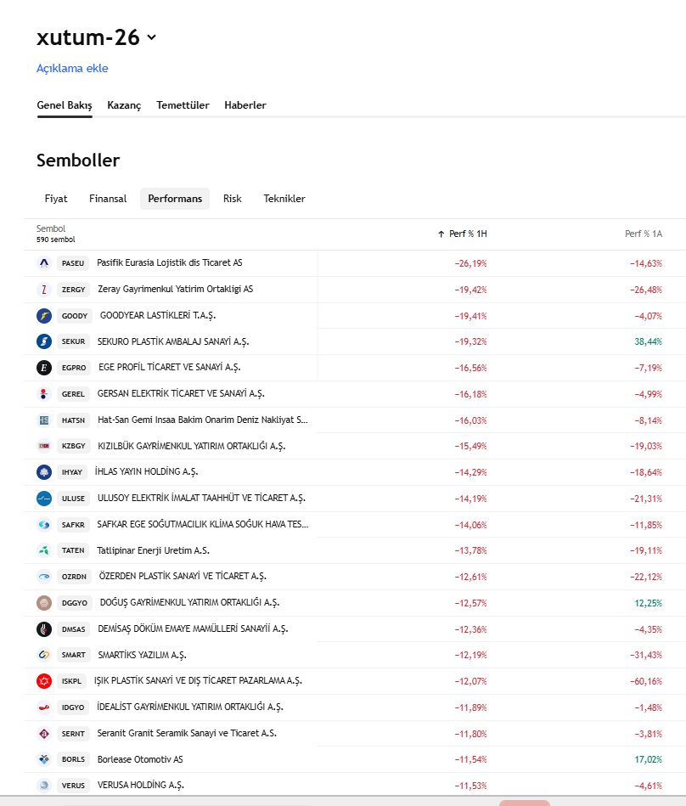Viewport: 686px width, 806px height.
Task: Click the ZERGY company logo icon
Action: (x=44, y=290)
